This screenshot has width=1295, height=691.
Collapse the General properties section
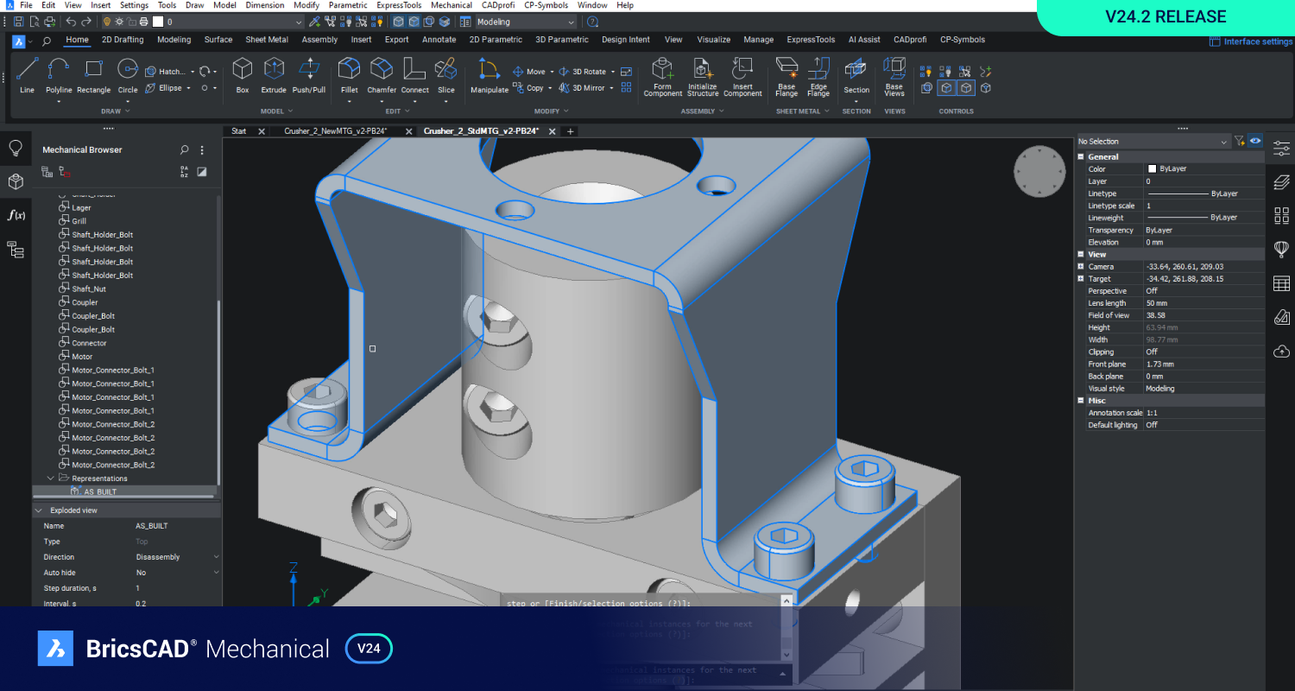1081,157
